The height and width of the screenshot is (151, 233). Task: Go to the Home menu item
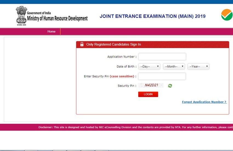point(51,32)
